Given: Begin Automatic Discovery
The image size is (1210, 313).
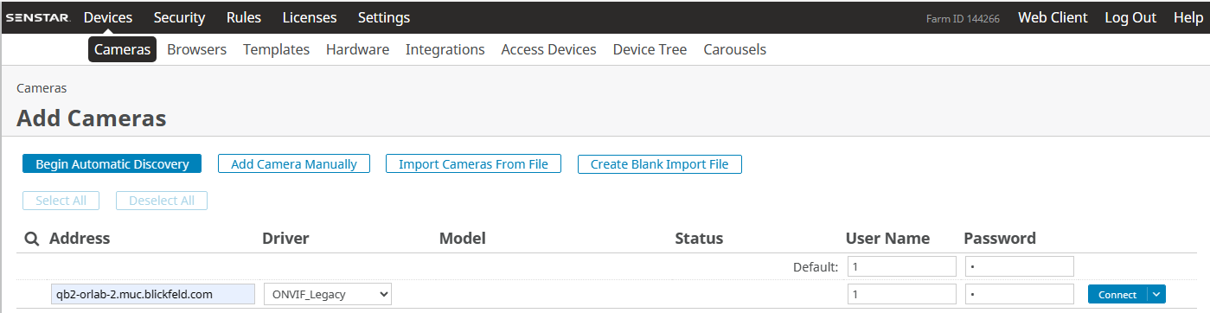Looking at the screenshot, I should click(112, 163).
